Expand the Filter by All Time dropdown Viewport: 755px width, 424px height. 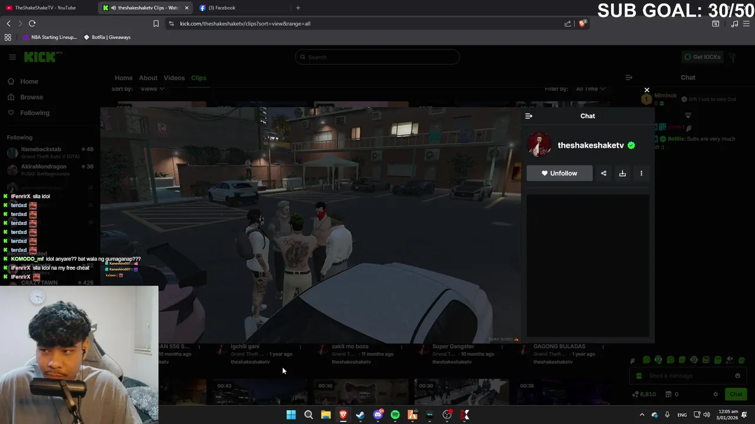(590, 89)
